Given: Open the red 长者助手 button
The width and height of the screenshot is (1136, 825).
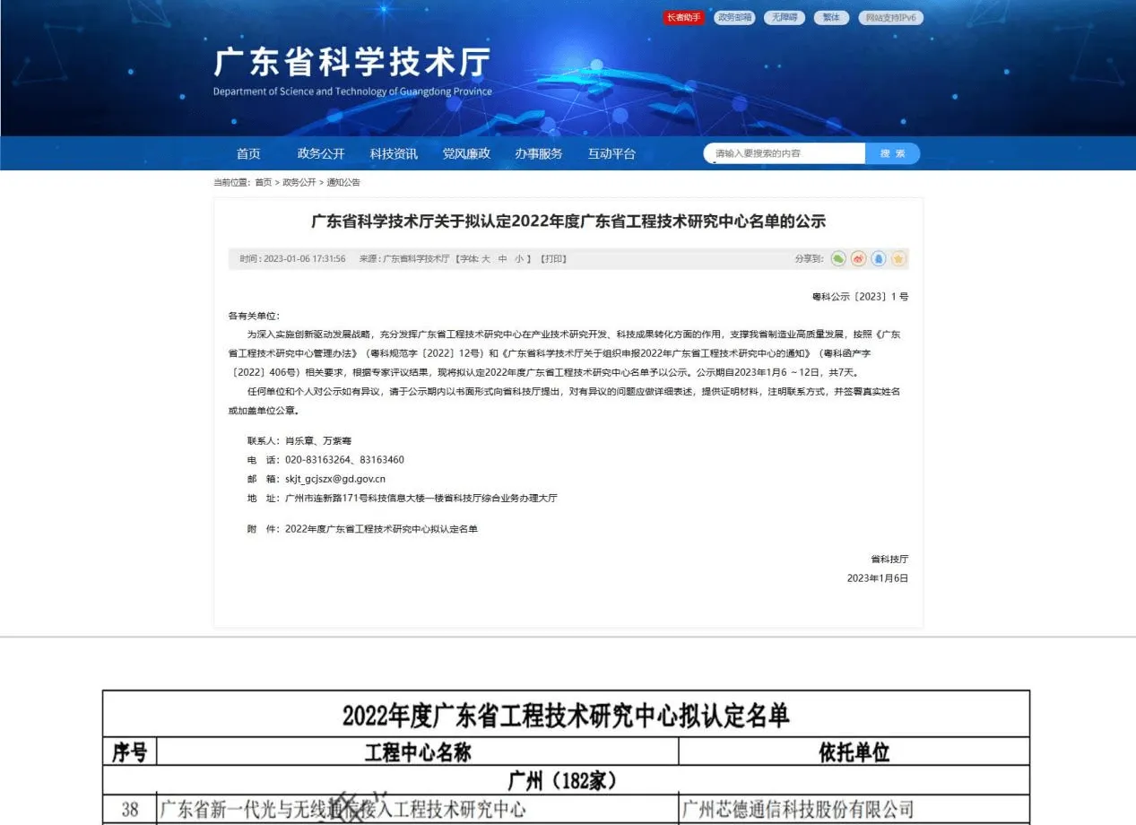Looking at the screenshot, I should (x=684, y=18).
